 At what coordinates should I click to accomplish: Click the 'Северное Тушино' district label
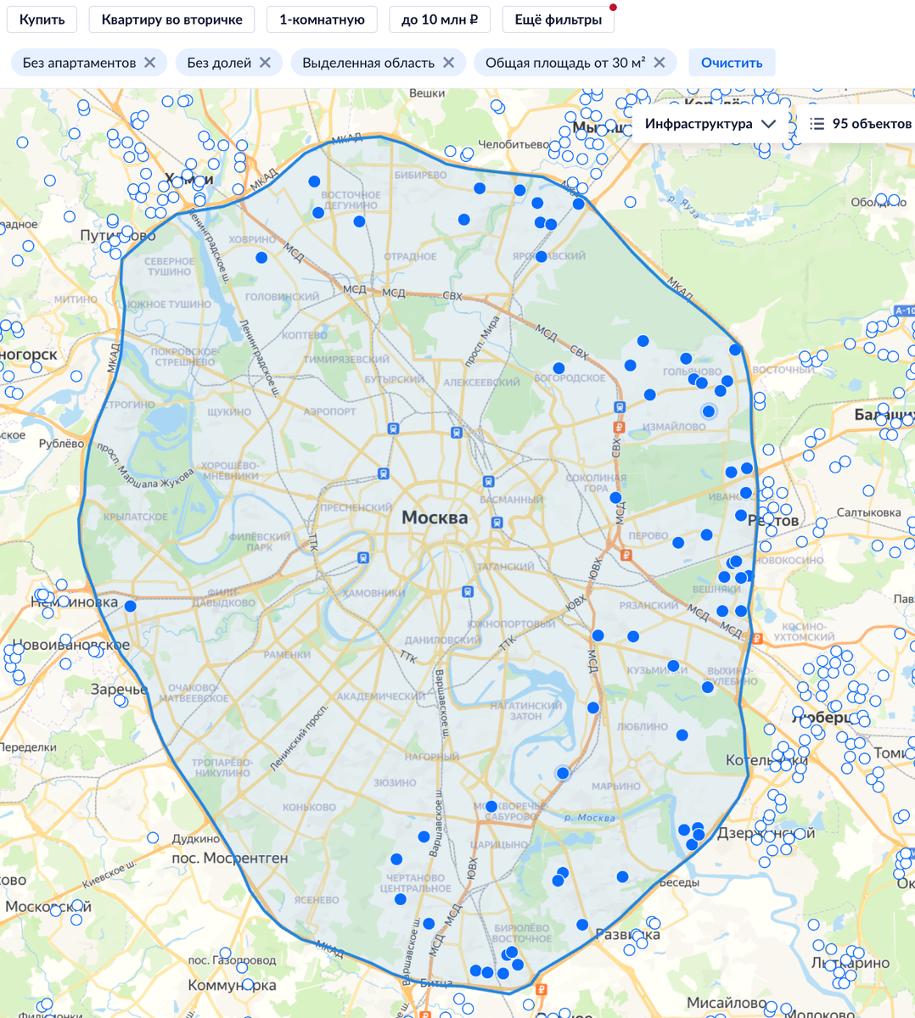pos(169,266)
